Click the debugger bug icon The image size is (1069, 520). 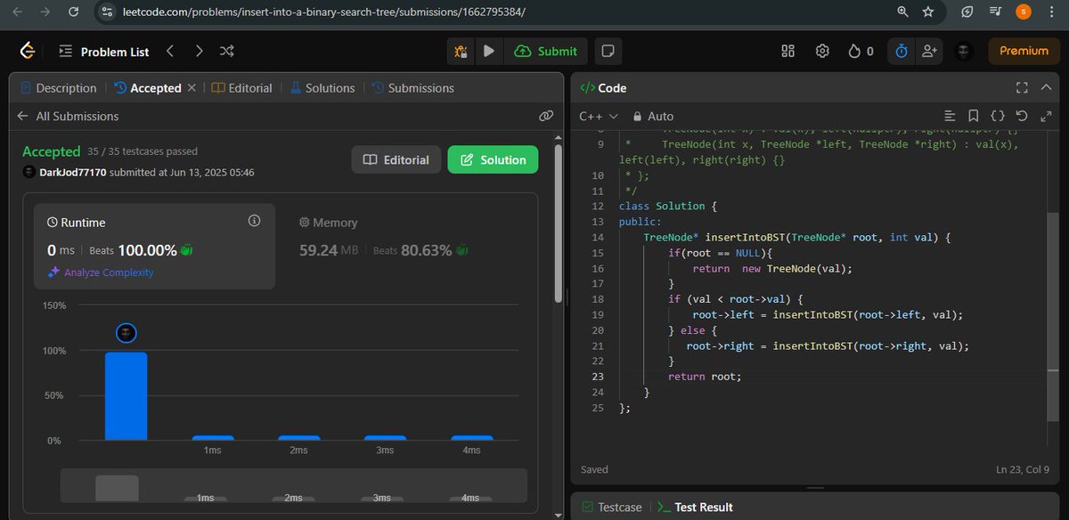(461, 52)
